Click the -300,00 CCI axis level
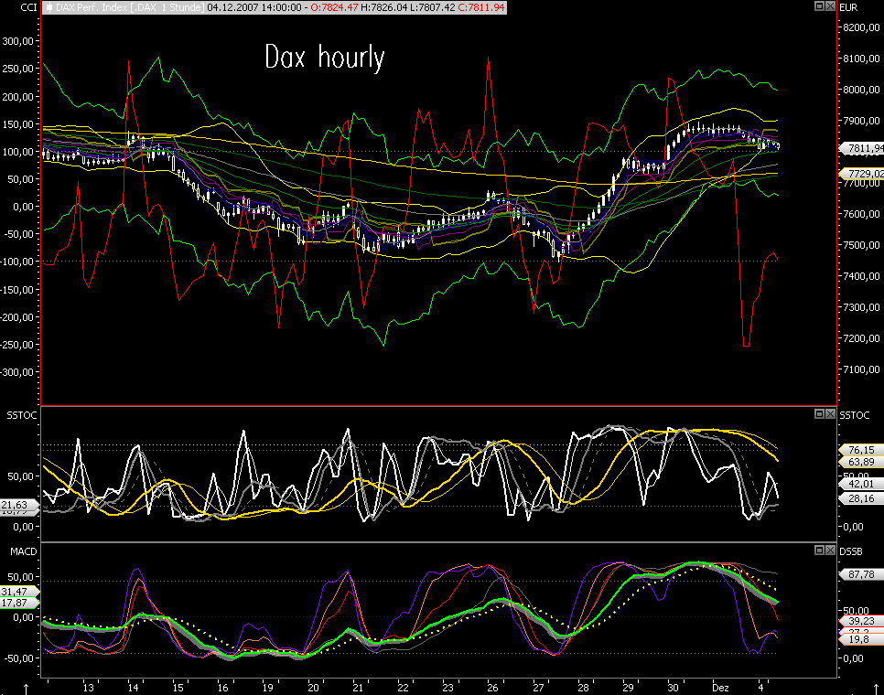Screen dimensions: 884x695 click(x=17, y=372)
